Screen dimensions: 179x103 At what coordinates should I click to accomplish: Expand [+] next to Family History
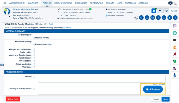tap(34, 58)
